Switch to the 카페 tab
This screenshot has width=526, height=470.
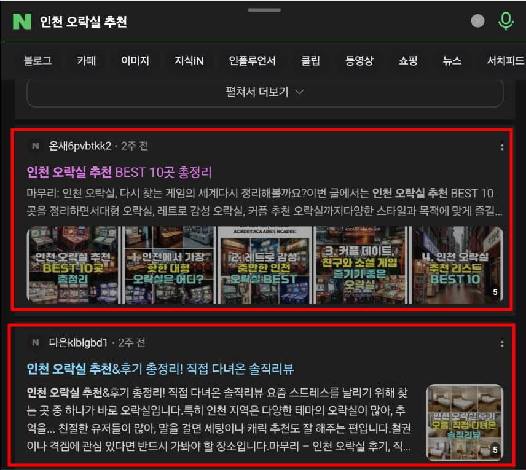click(x=86, y=61)
